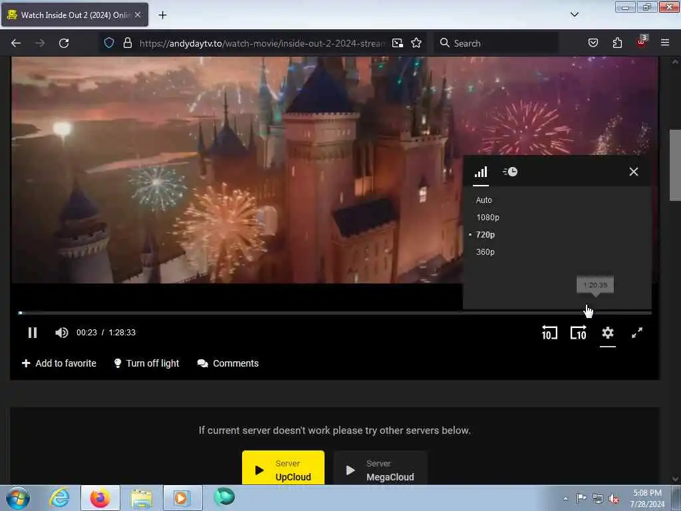Open the Extensions puzzle menu
The width and height of the screenshot is (681, 511).
tap(617, 43)
